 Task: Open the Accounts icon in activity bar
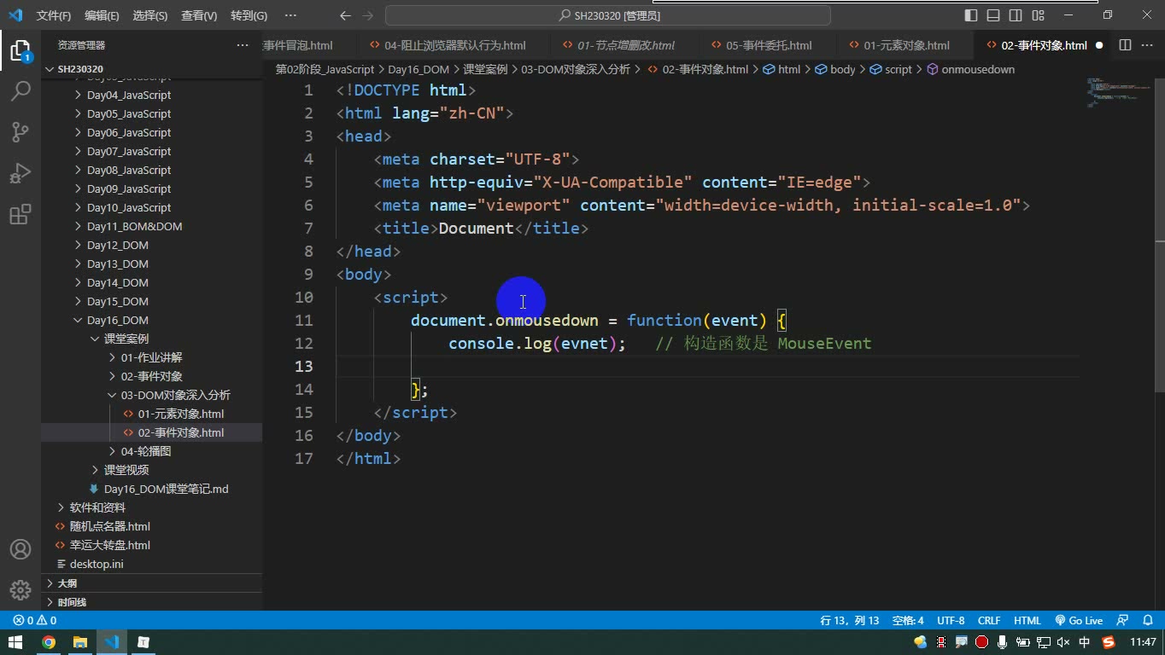(x=20, y=549)
